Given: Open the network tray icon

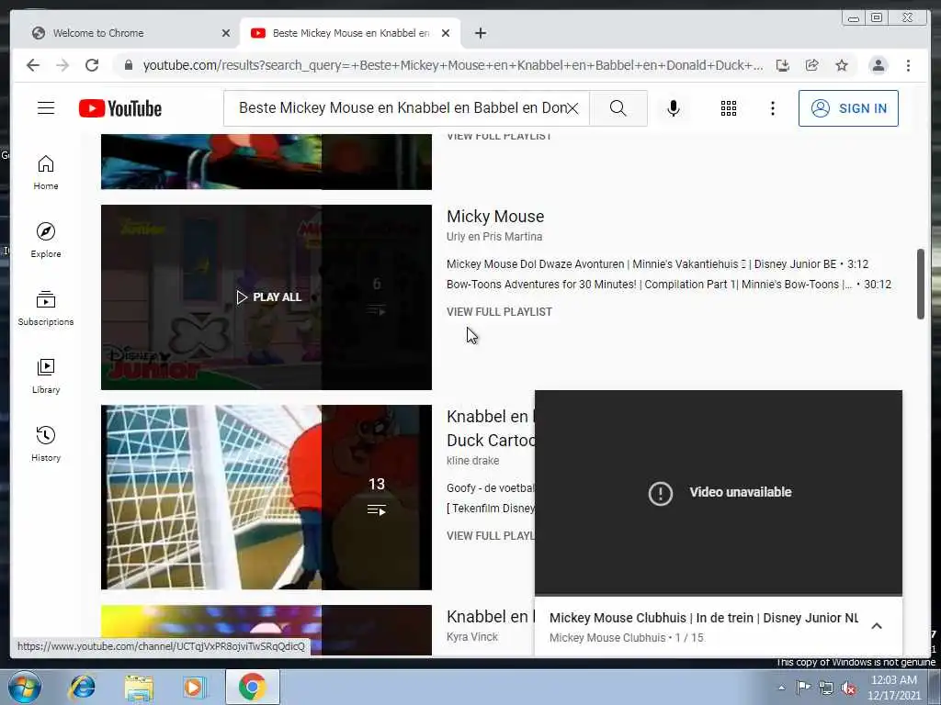Looking at the screenshot, I should [x=826, y=688].
